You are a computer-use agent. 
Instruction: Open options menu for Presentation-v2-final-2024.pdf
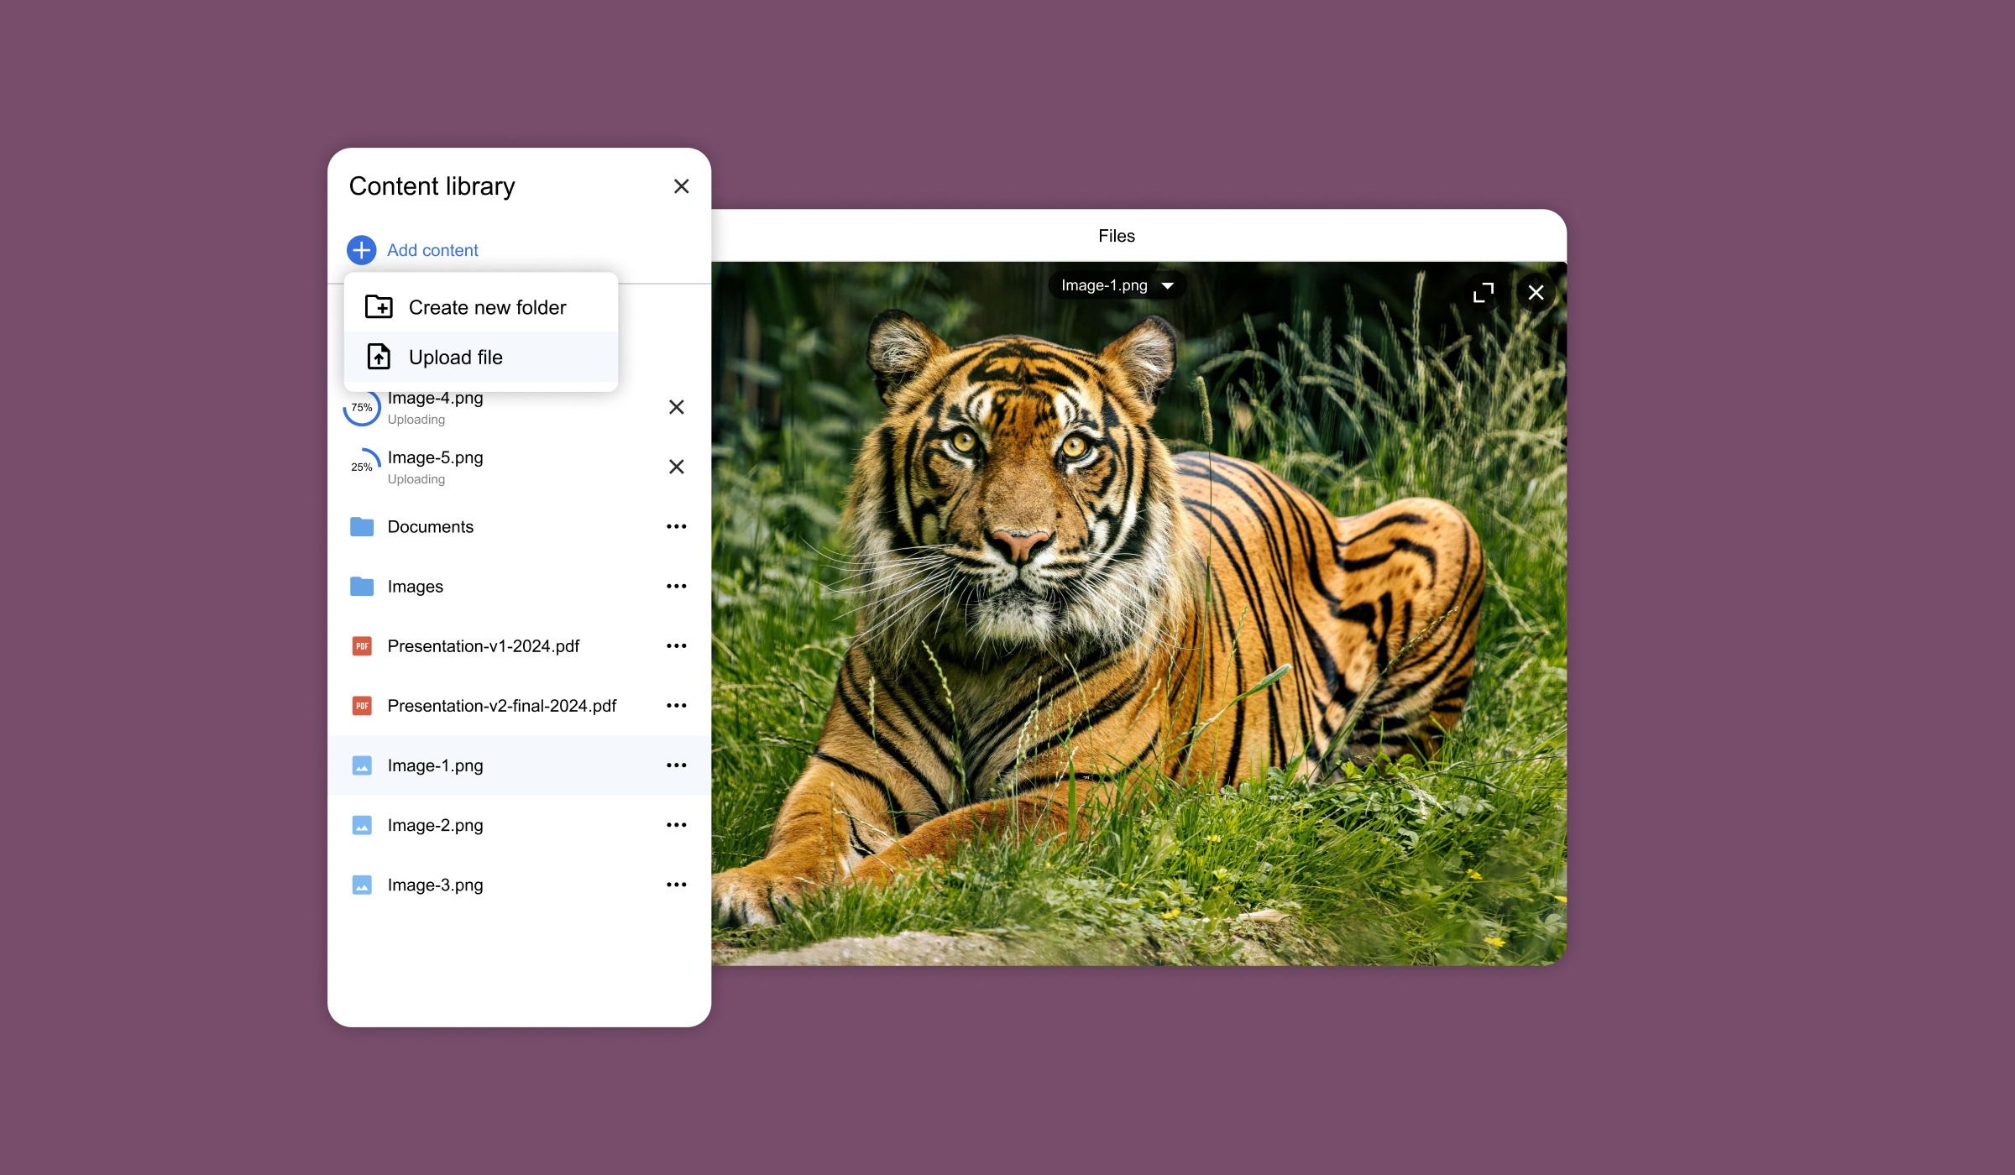pos(676,706)
